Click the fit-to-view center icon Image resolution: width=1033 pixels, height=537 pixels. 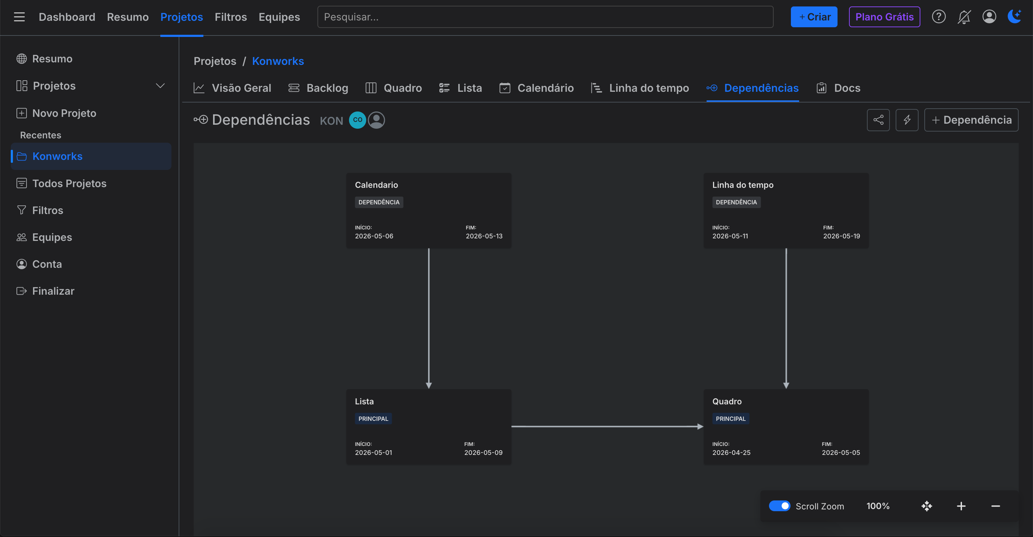coord(927,506)
